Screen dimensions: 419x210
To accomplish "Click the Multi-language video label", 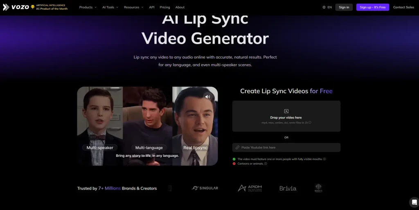I will tap(149, 147).
